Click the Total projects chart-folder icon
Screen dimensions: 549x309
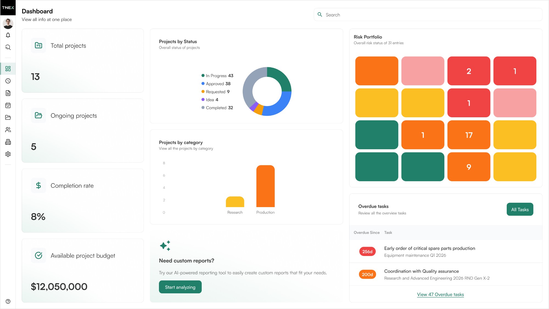pyautogui.click(x=38, y=45)
